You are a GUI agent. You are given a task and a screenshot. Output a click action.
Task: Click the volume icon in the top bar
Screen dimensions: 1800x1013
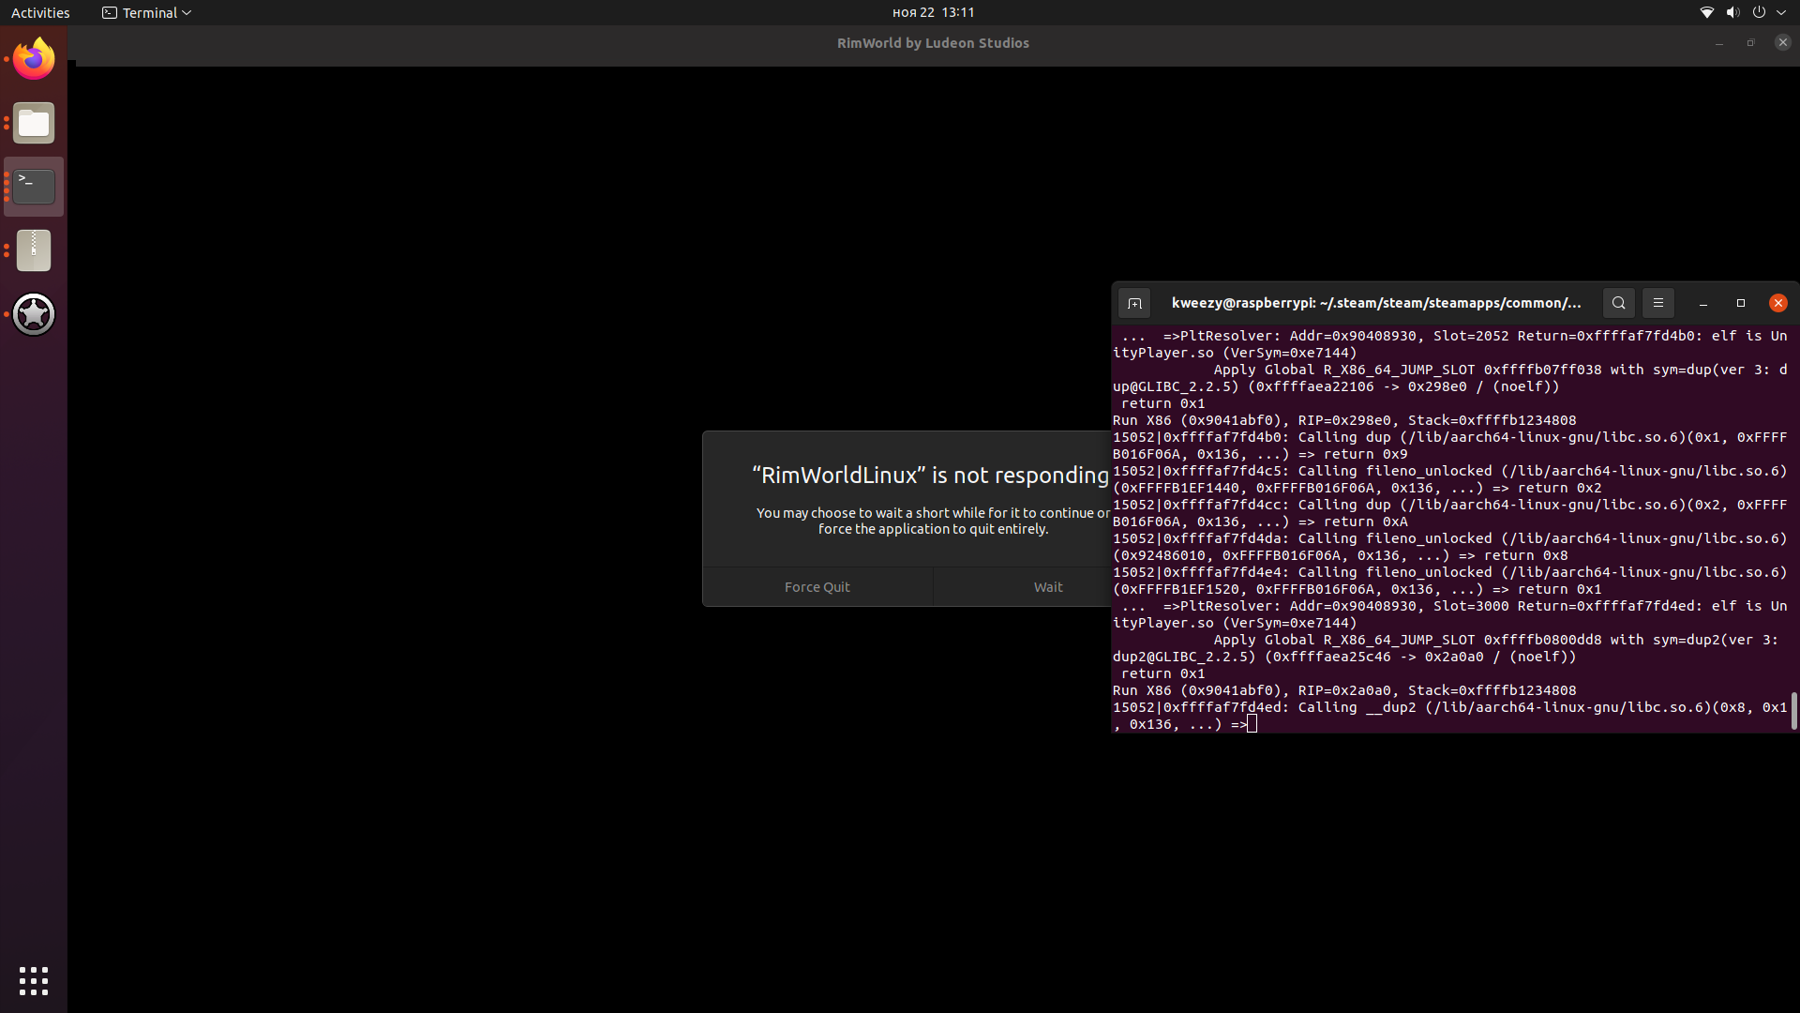pyautogui.click(x=1732, y=12)
